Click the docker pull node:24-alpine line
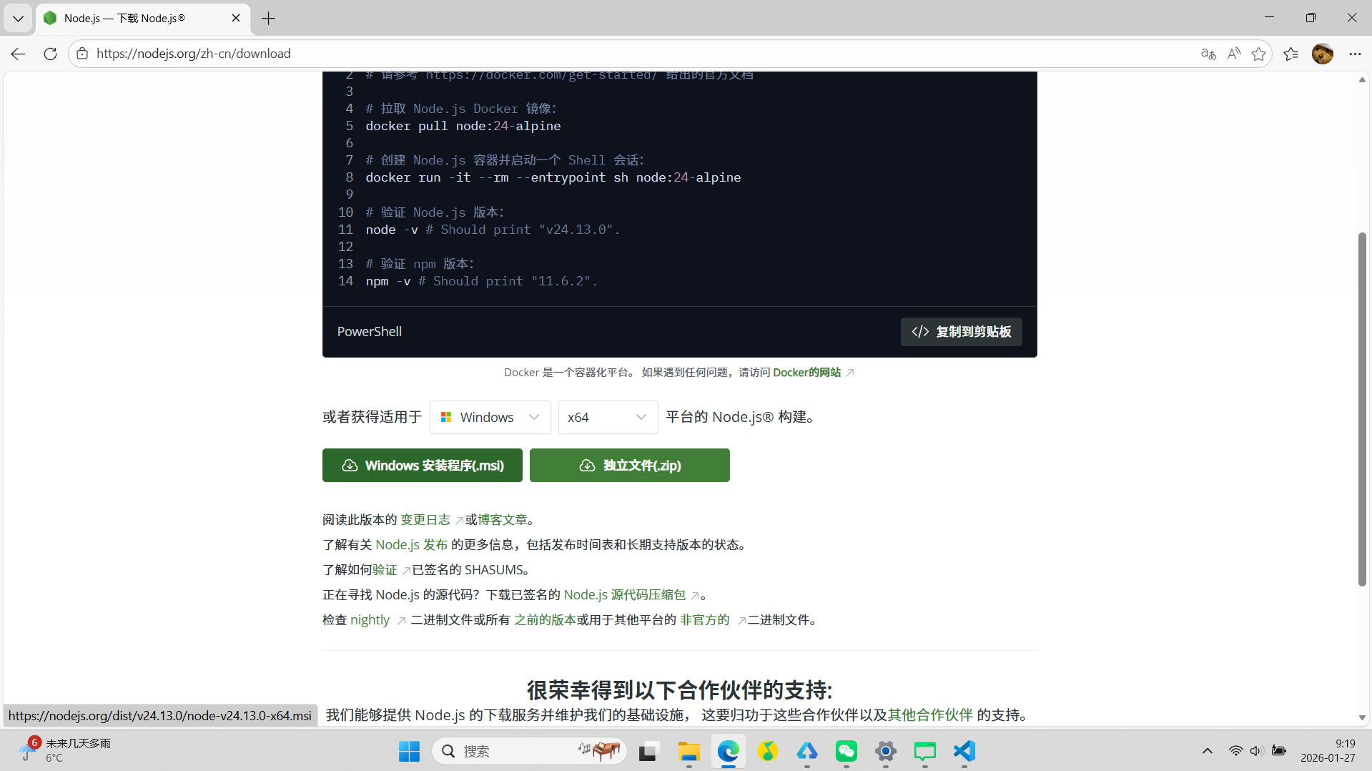Viewport: 1372px width, 771px height. click(x=463, y=126)
